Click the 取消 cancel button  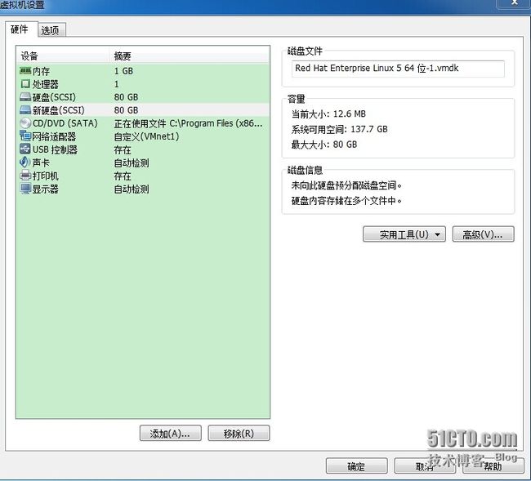point(425,466)
